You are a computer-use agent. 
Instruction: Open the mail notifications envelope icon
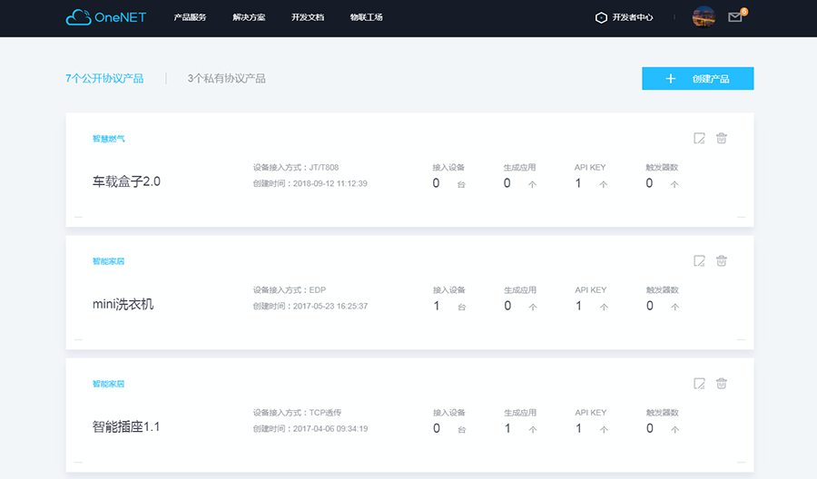tap(734, 17)
